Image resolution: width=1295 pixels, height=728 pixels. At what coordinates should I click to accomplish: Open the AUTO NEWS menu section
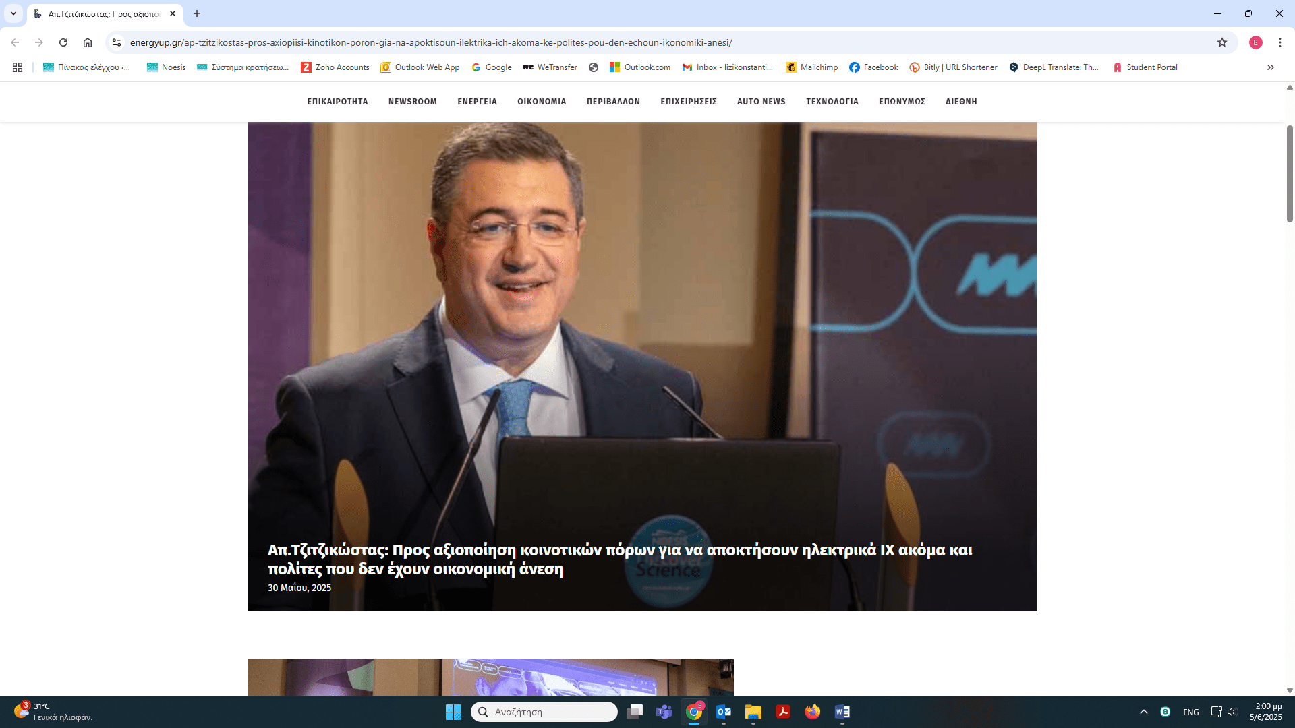(x=761, y=102)
